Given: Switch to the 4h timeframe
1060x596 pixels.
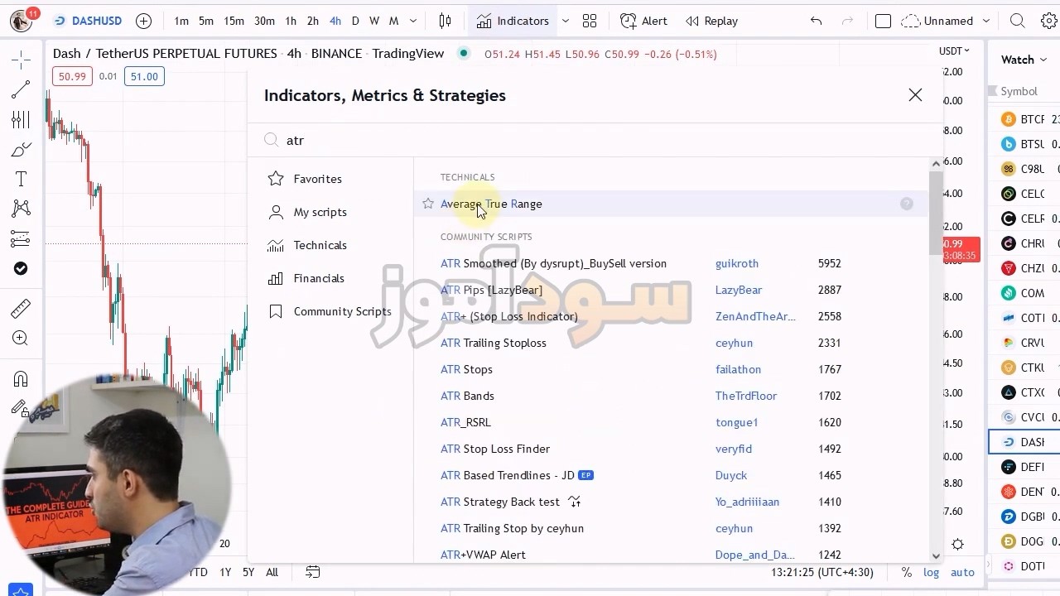Looking at the screenshot, I should (335, 21).
